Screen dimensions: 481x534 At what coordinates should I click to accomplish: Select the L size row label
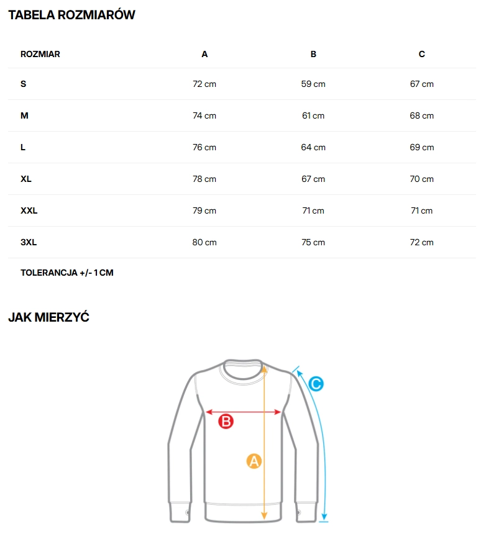[x=23, y=147]
